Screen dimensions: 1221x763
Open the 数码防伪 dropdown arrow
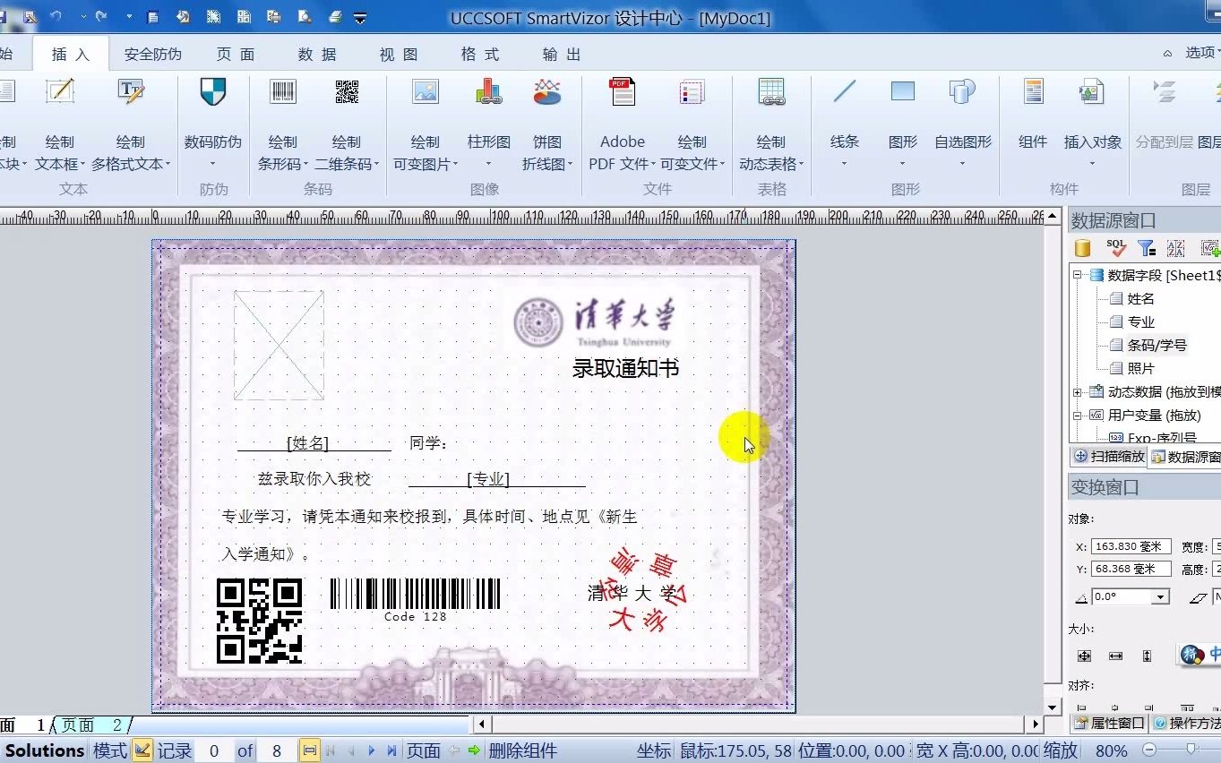coord(213,165)
